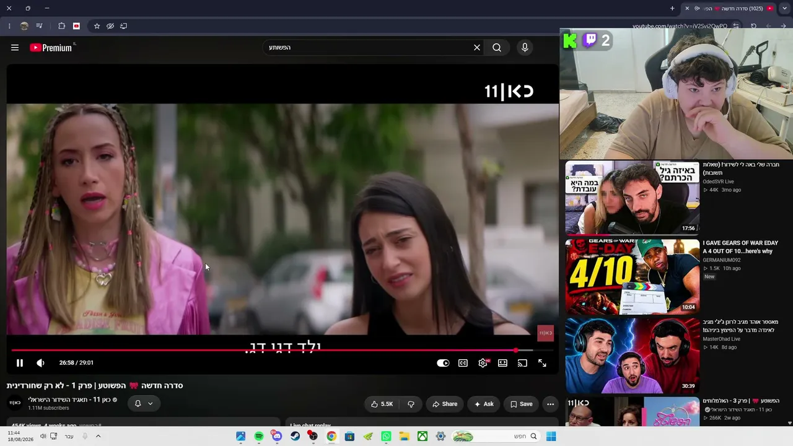
Task: Open the Windows Start menu
Action: [x=551, y=437]
